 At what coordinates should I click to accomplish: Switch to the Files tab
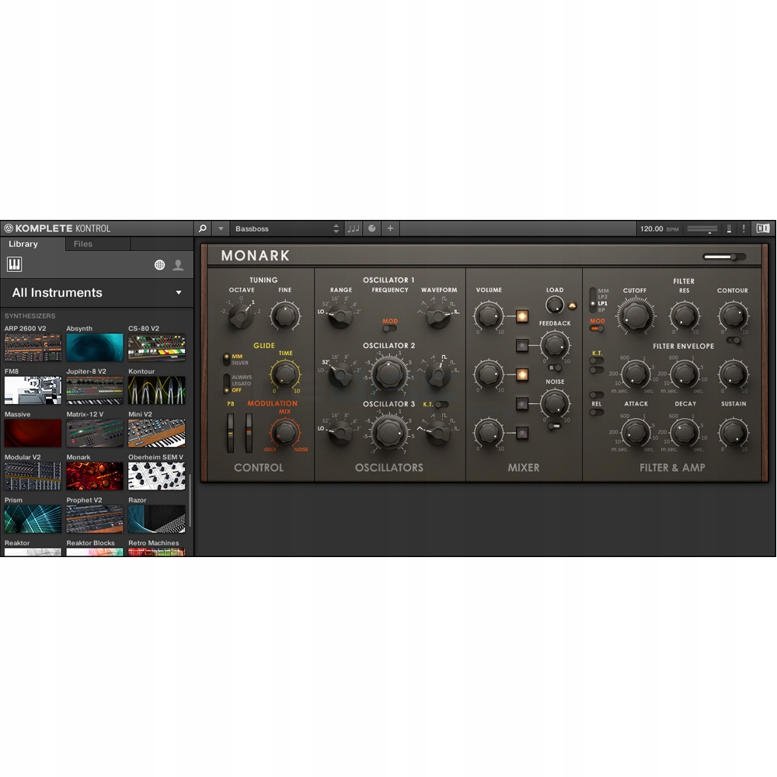point(83,244)
